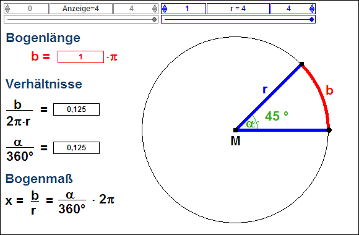The width and height of the screenshot is (359, 235).
Task: Select the square point at upper arc end
Action: pyautogui.click(x=302, y=64)
